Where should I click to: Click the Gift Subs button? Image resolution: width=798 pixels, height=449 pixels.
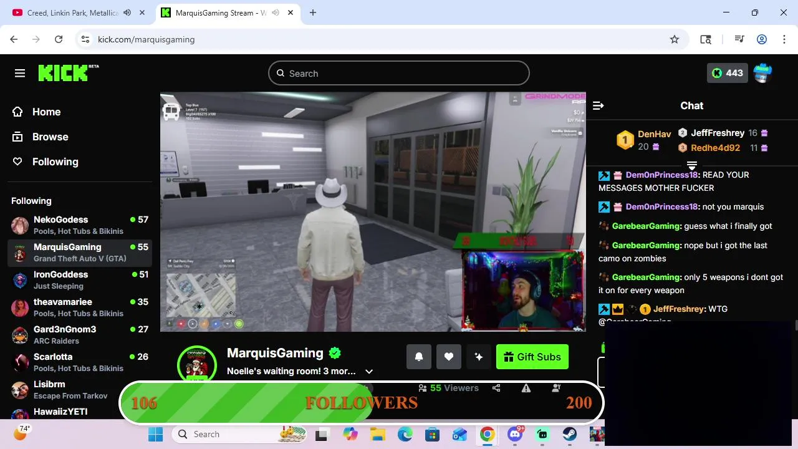532,357
